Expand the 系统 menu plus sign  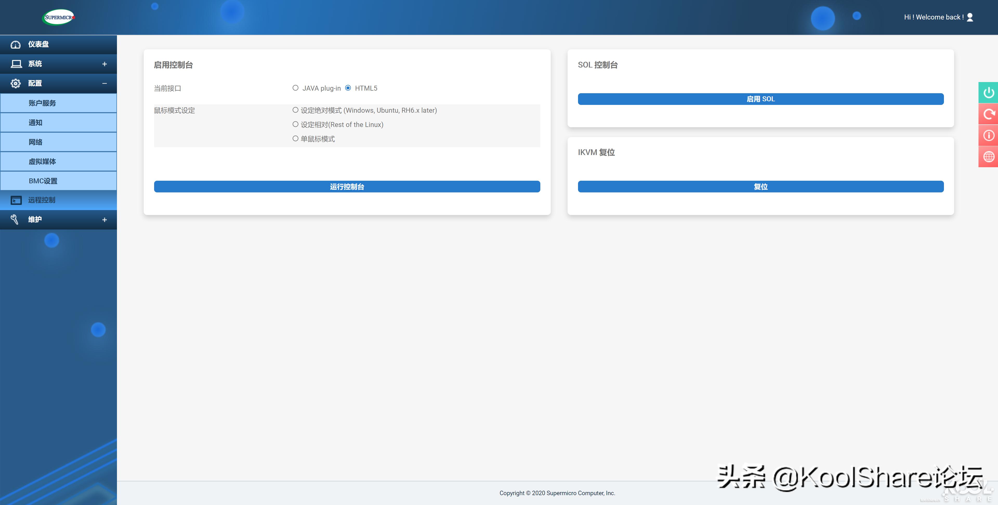click(x=104, y=64)
